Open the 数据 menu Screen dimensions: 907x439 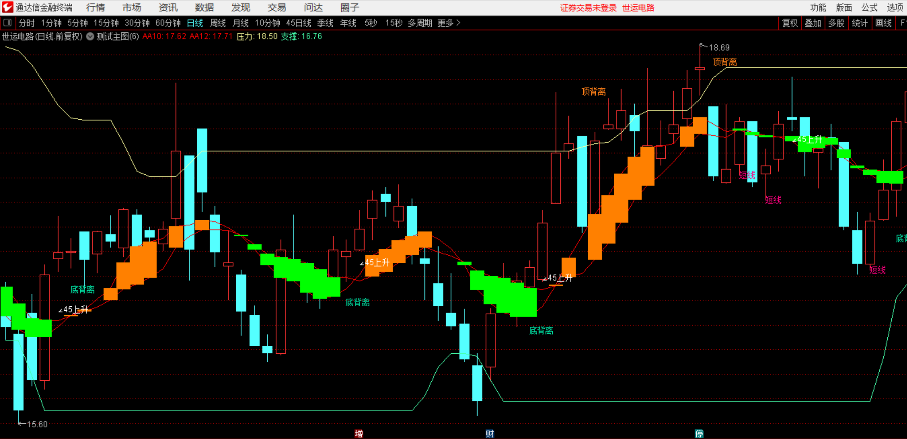204,8
